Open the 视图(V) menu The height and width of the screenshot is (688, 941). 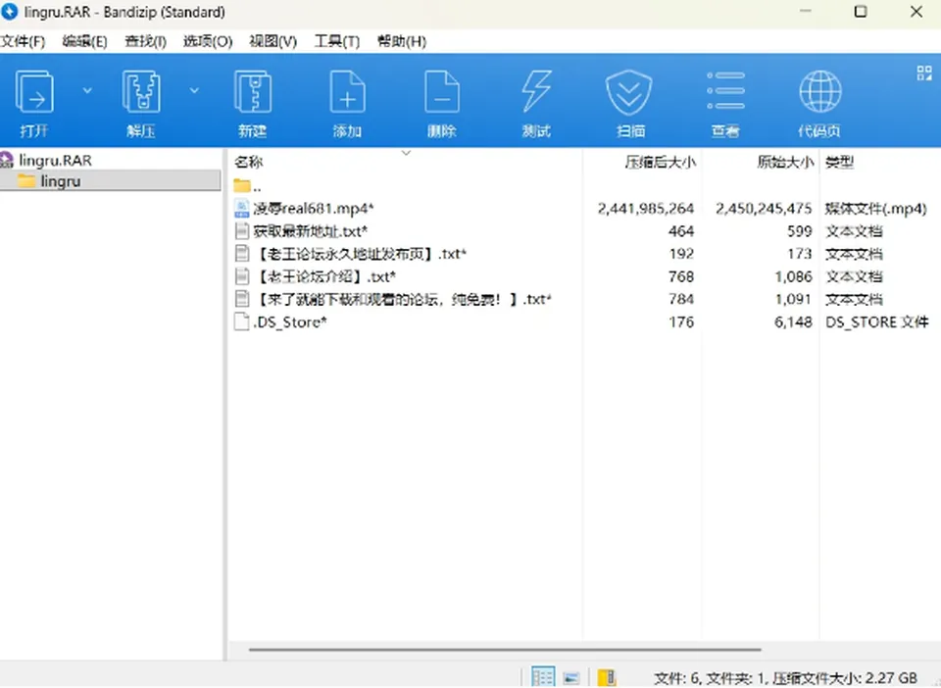[273, 41]
